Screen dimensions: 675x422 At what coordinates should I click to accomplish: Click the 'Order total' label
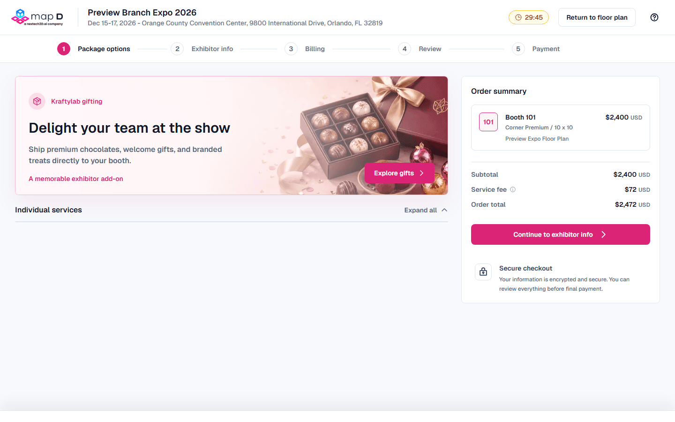[x=488, y=204]
